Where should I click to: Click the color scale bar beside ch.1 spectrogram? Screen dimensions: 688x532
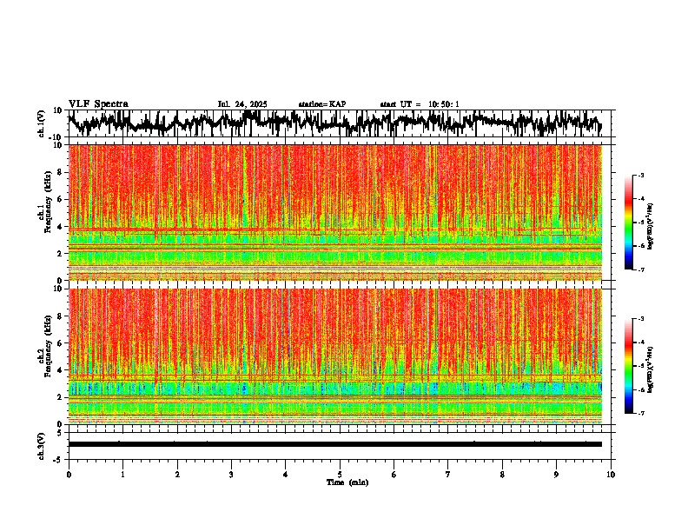pos(629,223)
